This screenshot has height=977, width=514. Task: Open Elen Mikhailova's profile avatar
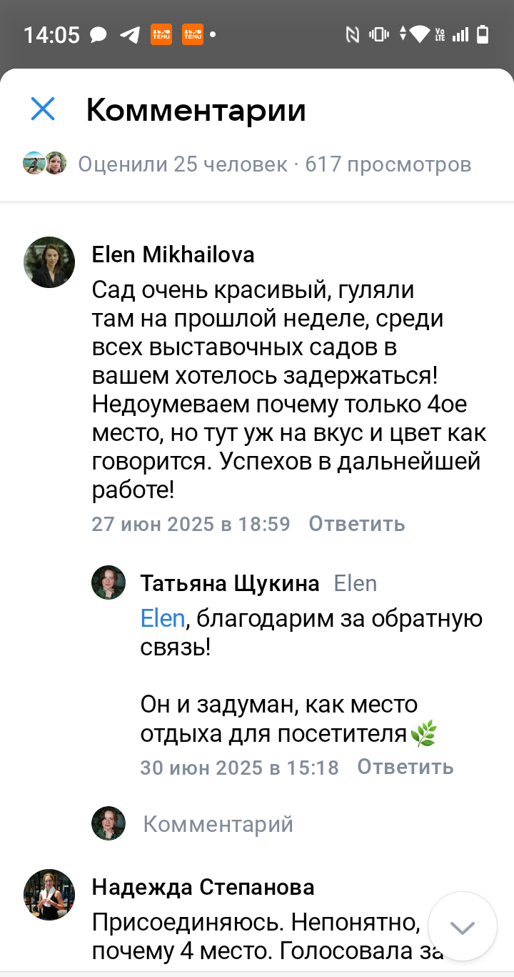pyautogui.click(x=49, y=262)
